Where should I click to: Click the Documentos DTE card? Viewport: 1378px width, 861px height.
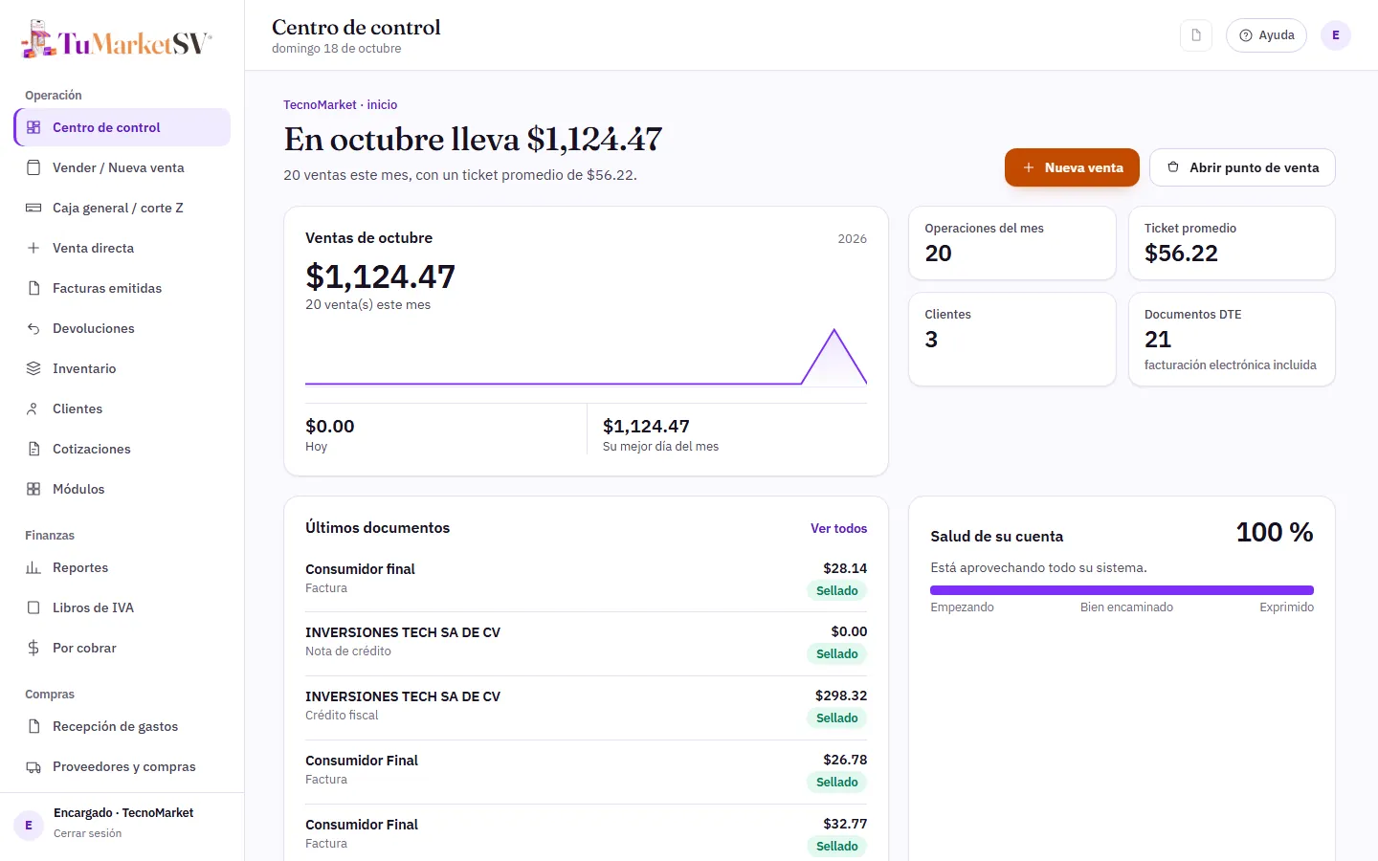tap(1232, 340)
